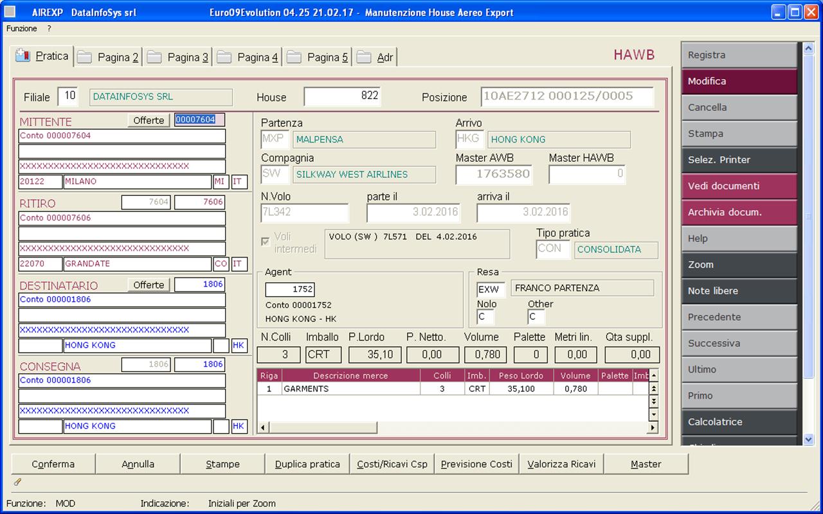Image resolution: width=823 pixels, height=514 pixels.
Task: Open the Funzione menu
Action: [x=22, y=29]
